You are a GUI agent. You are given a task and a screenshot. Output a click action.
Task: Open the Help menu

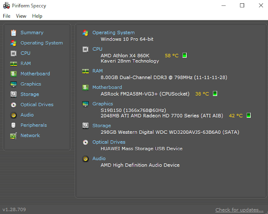37,16
